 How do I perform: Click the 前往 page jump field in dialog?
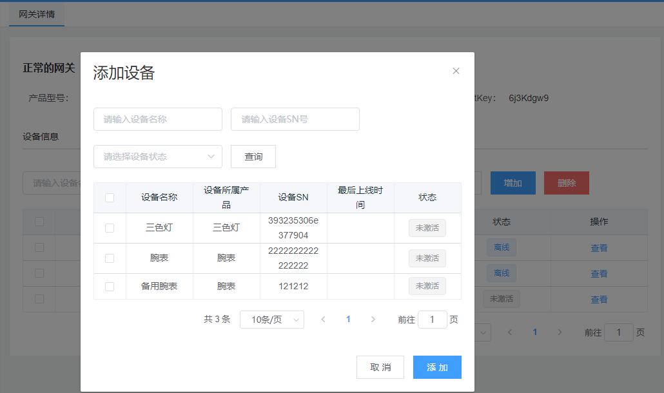pos(432,320)
